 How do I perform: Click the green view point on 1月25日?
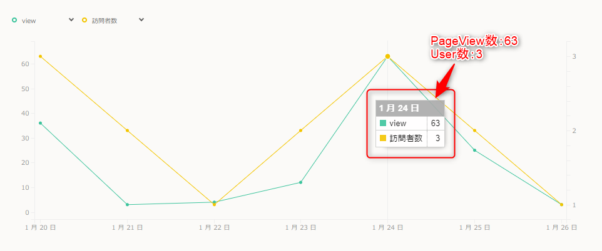(474, 150)
